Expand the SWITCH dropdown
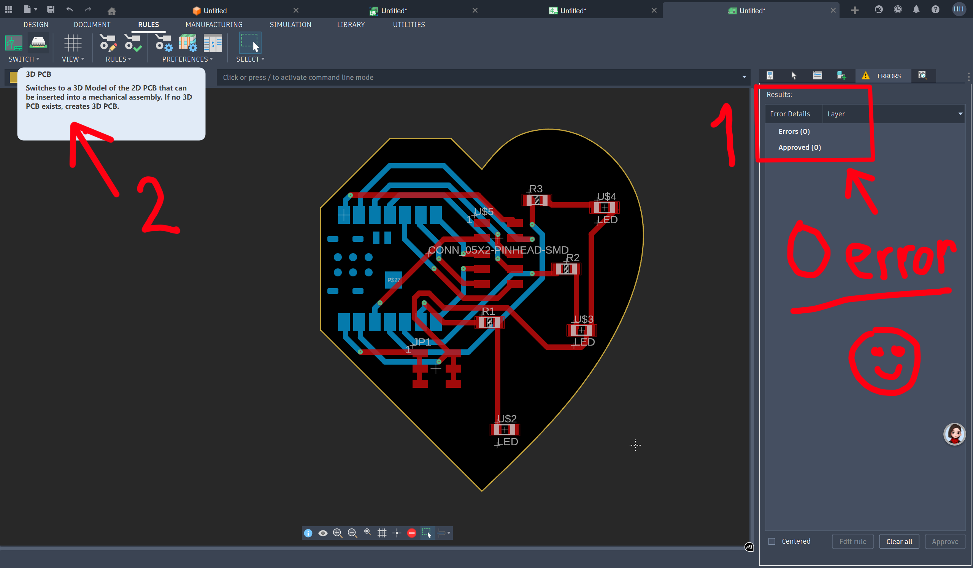This screenshot has height=568, width=973. point(24,59)
